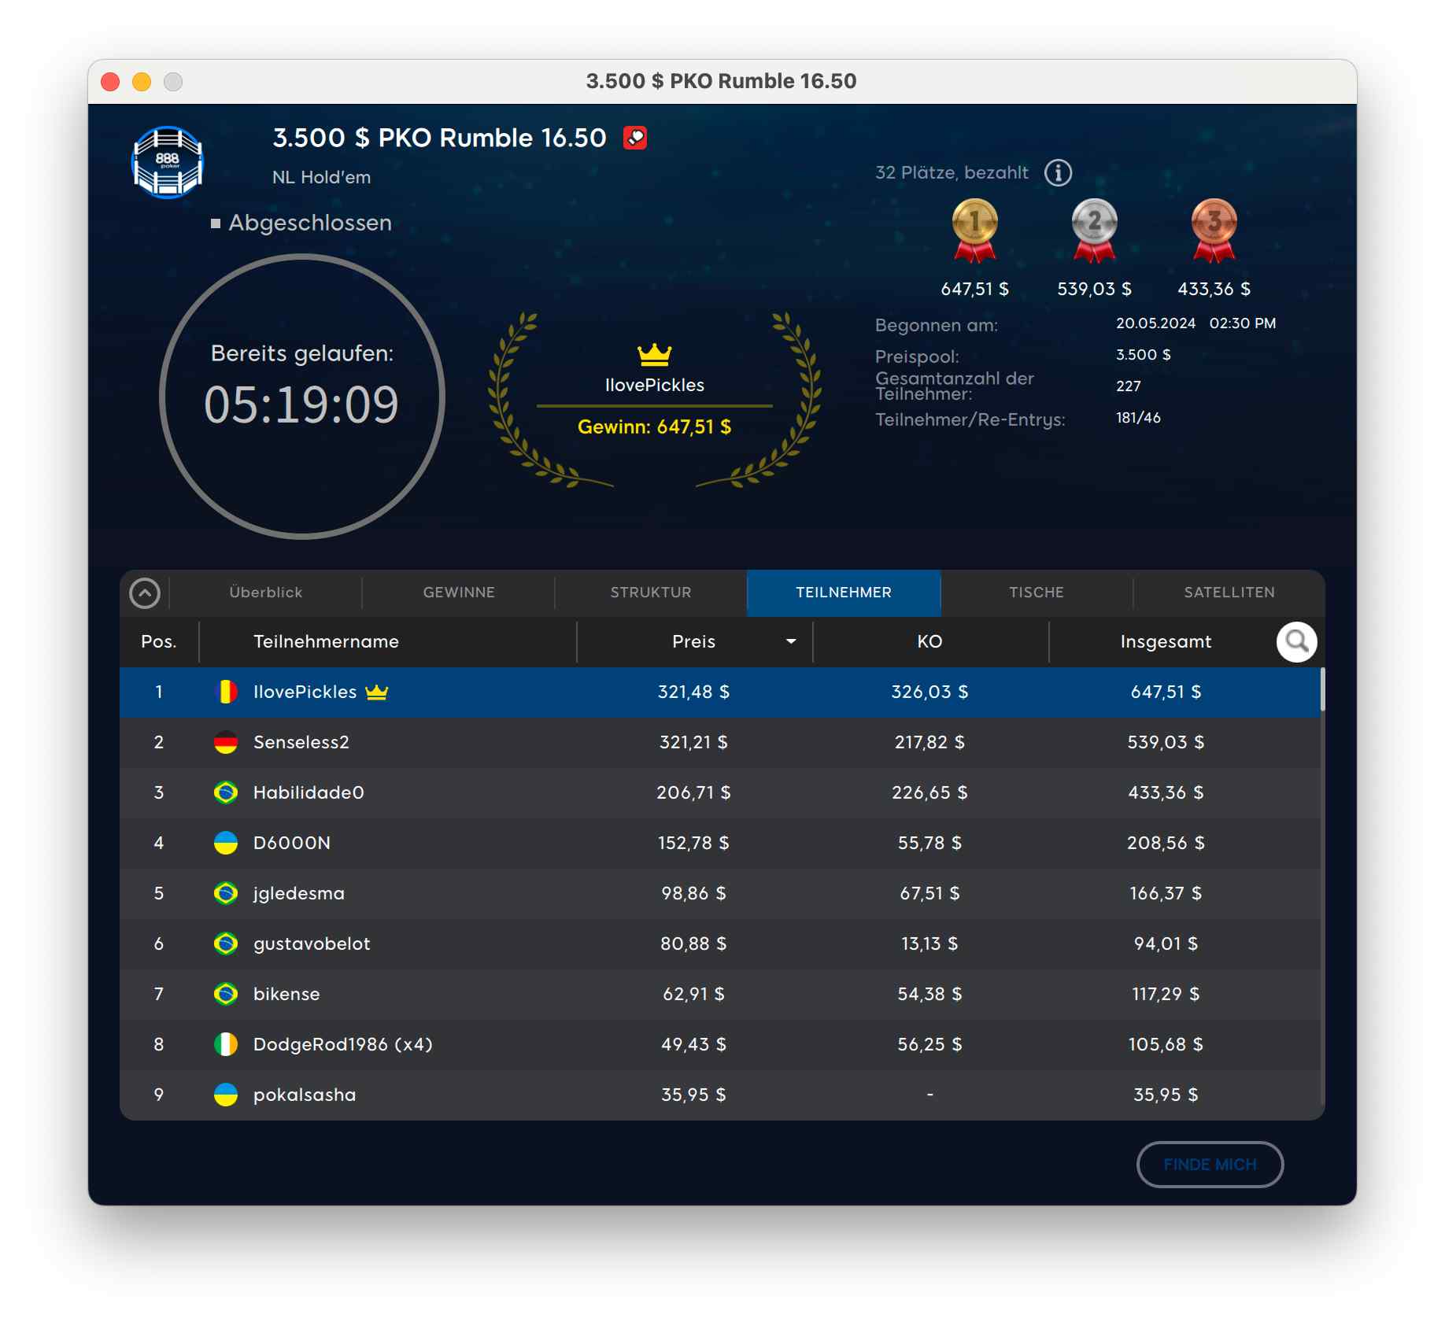Image resolution: width=1445 pixels, height=1322 pixels.
Task: Open the SATELLITEN tab
Action: click(x=1229, y=593)
